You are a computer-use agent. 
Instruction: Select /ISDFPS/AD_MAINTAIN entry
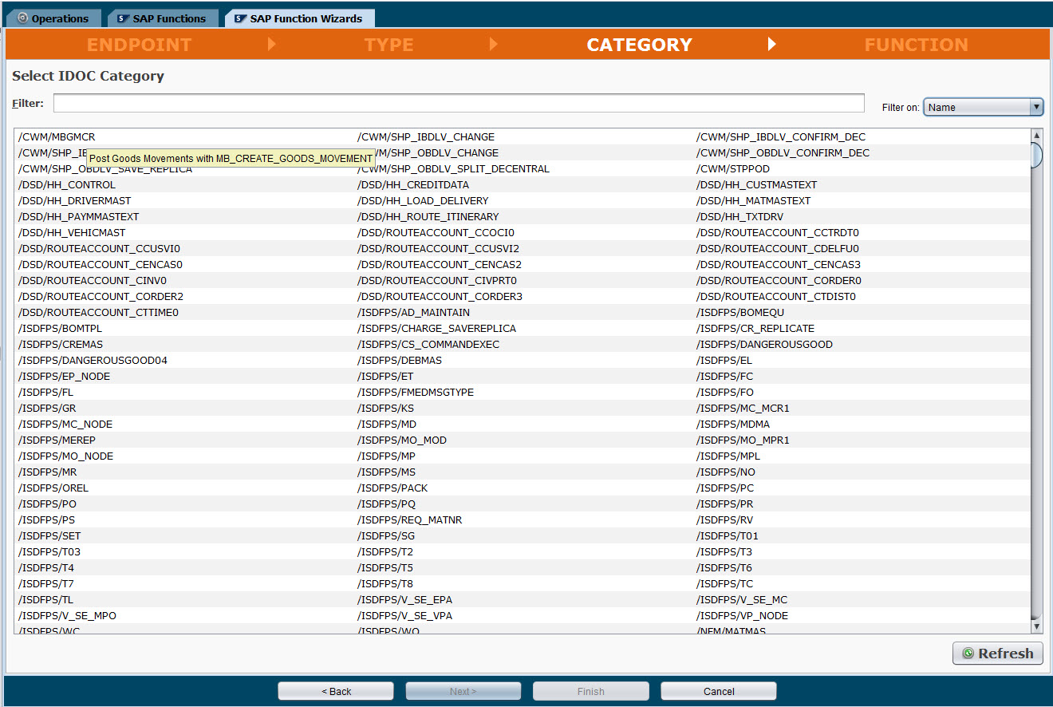(413, 313)
